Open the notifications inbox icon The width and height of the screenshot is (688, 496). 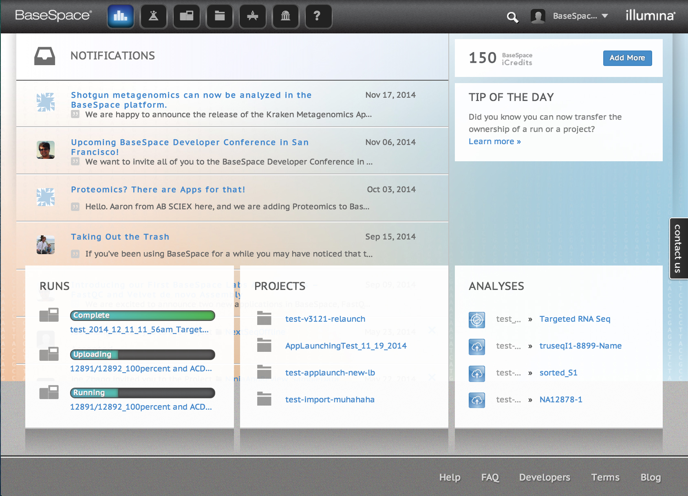click(44, 56)
